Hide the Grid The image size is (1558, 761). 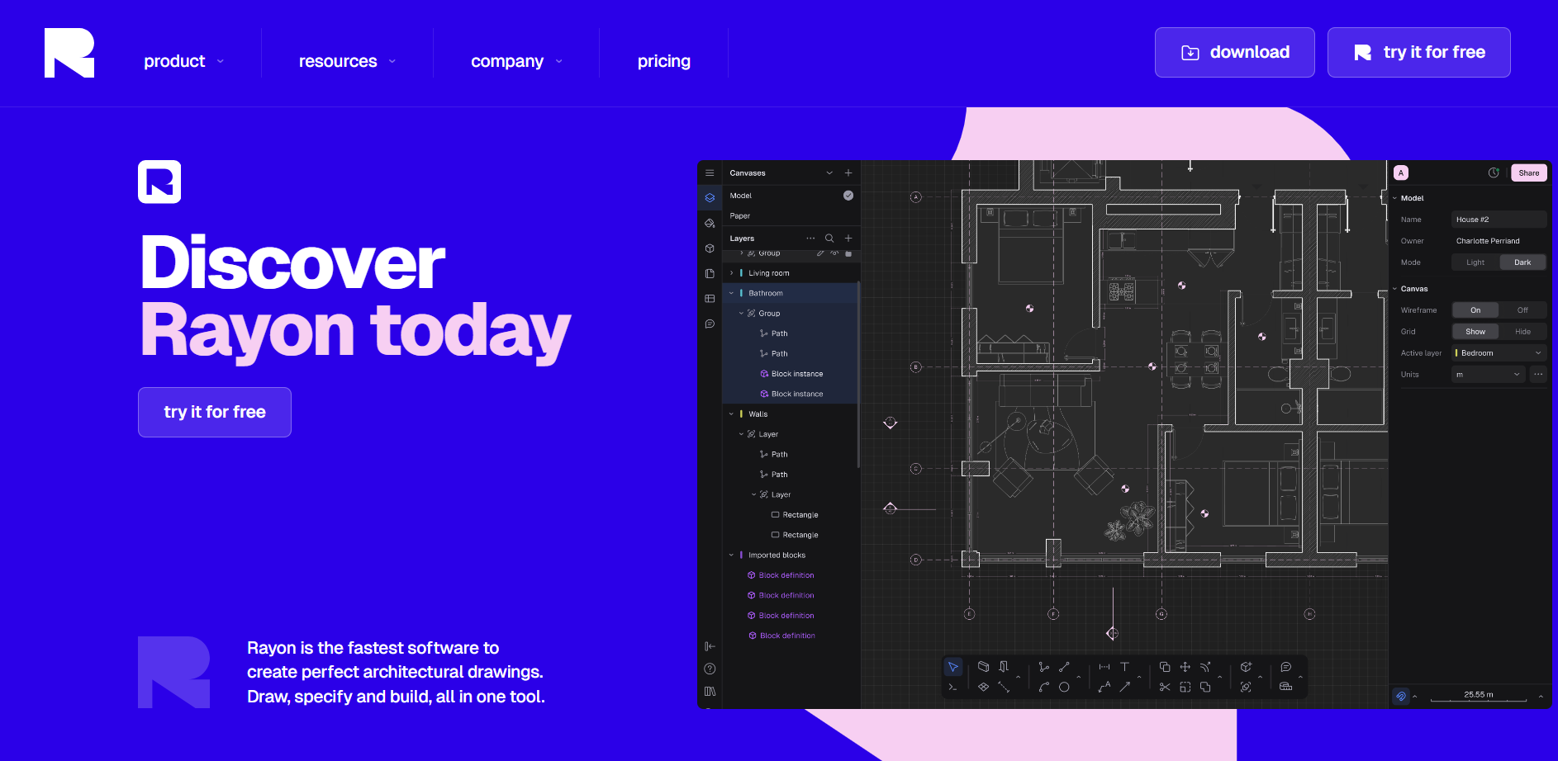pyautogui.click(x=1522, y=332)
